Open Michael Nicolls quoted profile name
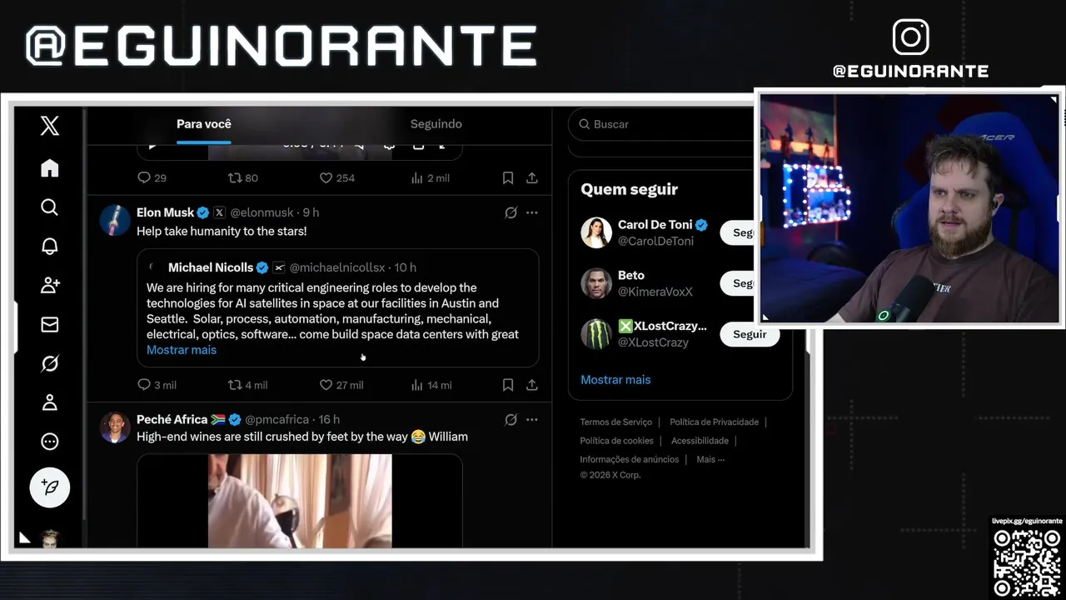The width and height of the screenshot is (1066, 600). point(211,267)
